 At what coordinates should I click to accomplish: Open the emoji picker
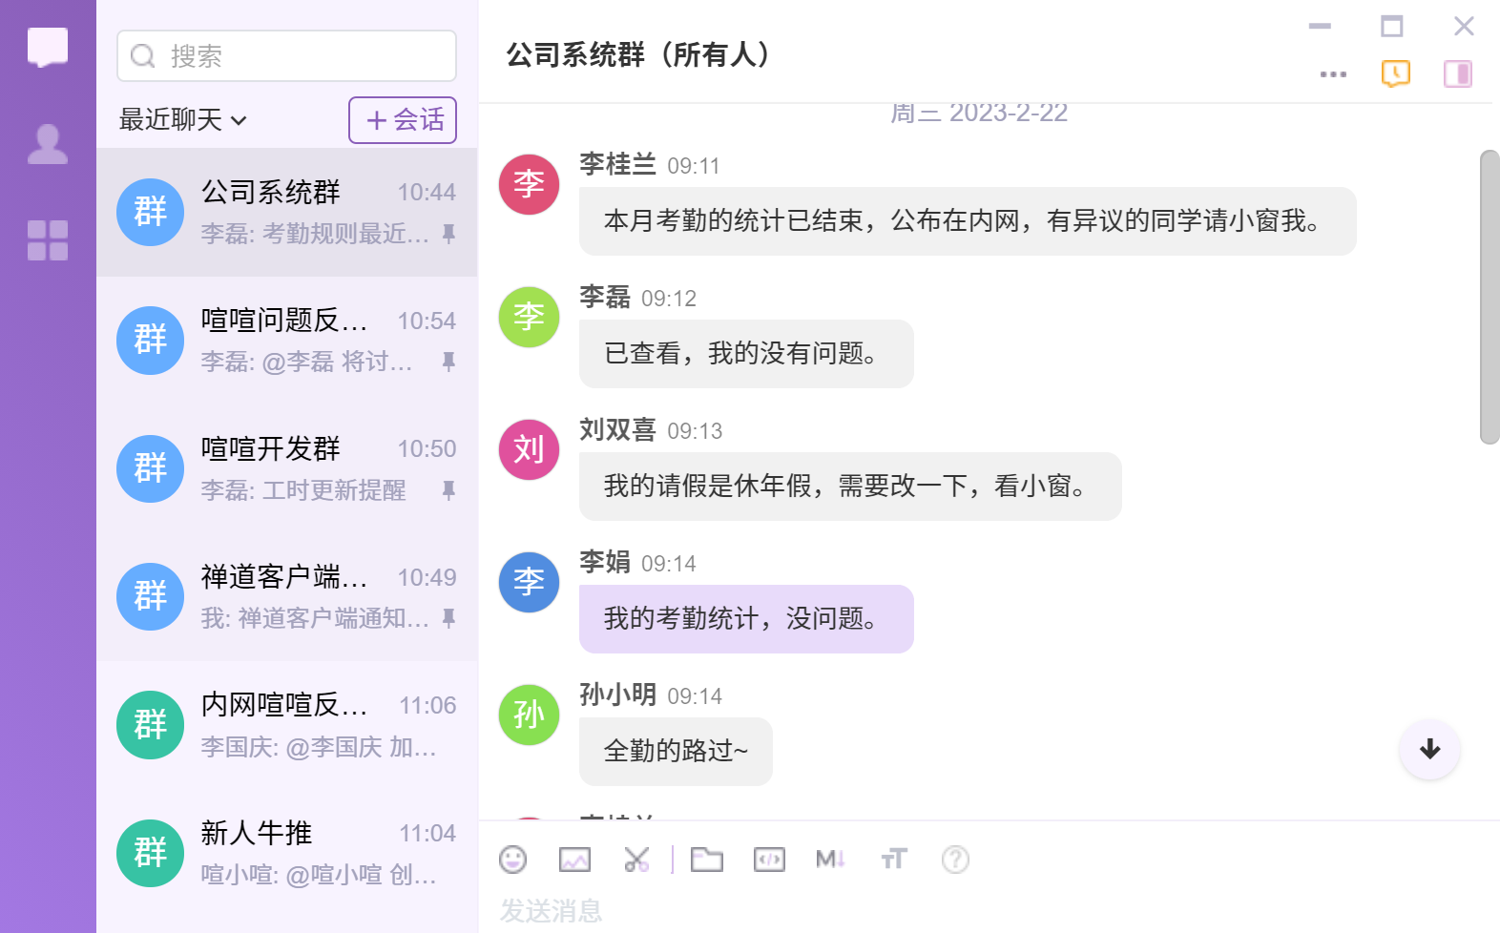[512, 860]
